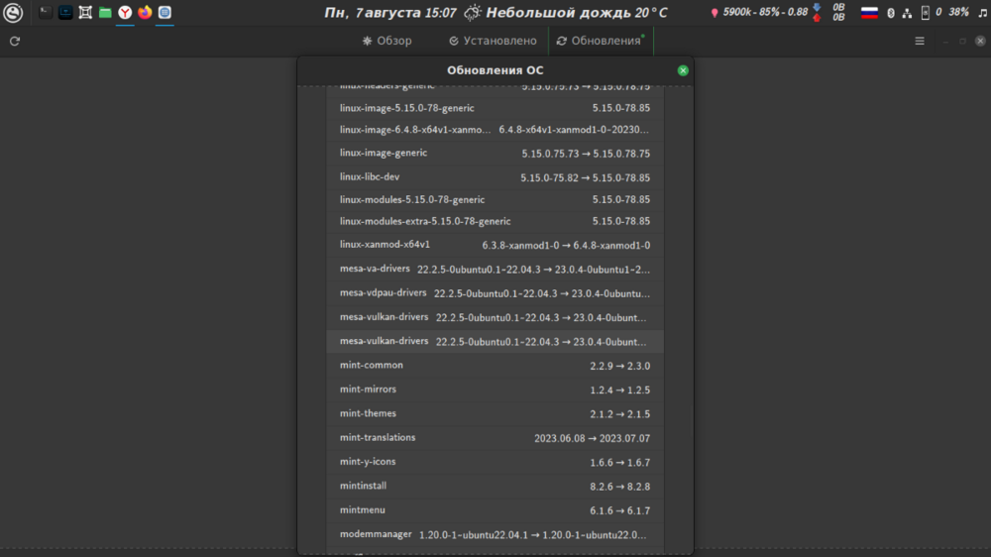The width and height of the screenshot is (991, 557).
Task: Open the dark blue monitor app icon
Action: (65, 12)
